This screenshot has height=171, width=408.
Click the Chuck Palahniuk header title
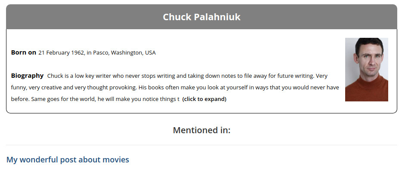[x=202, y=17]
